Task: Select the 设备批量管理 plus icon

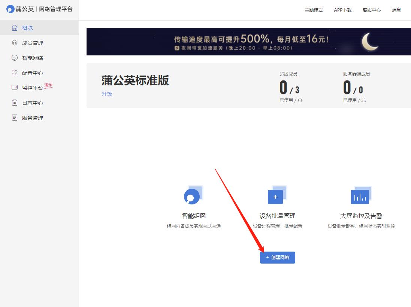Action: click(276, 197)
